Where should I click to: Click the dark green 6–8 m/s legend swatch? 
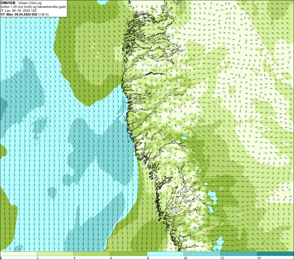click(x=129, y=254)
